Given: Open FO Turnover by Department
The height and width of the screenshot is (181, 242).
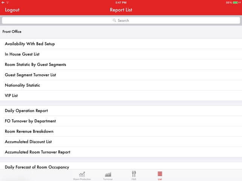Looking at the screenshot, I should pos(121,121).
